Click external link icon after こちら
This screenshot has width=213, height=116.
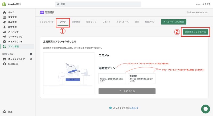[x=137, y=108]
